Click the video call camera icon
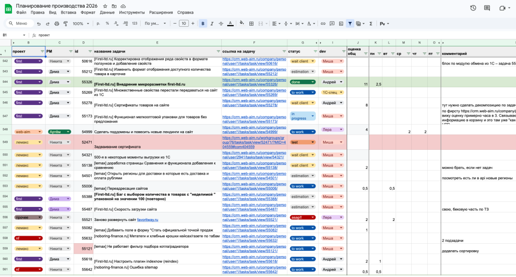 point(502,8)
